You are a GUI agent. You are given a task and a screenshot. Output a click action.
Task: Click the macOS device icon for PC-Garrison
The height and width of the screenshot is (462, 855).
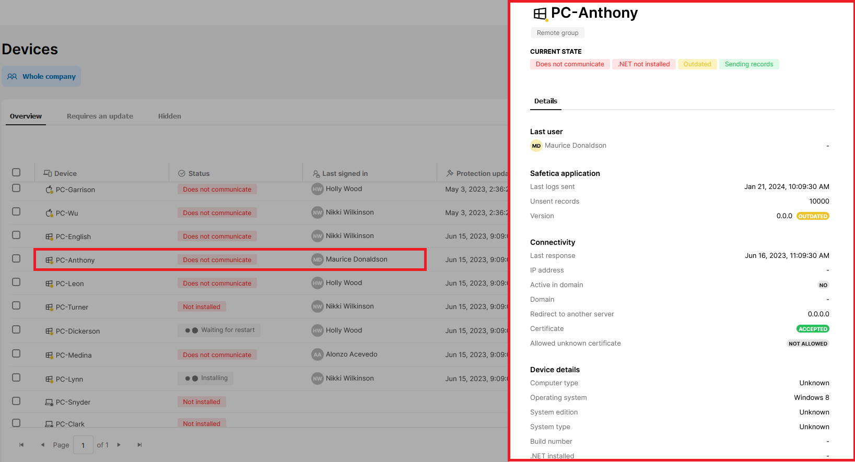coord(49,189)
